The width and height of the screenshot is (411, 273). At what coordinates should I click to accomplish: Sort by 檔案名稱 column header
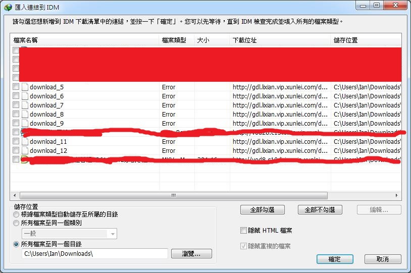[x=84, y=40]
